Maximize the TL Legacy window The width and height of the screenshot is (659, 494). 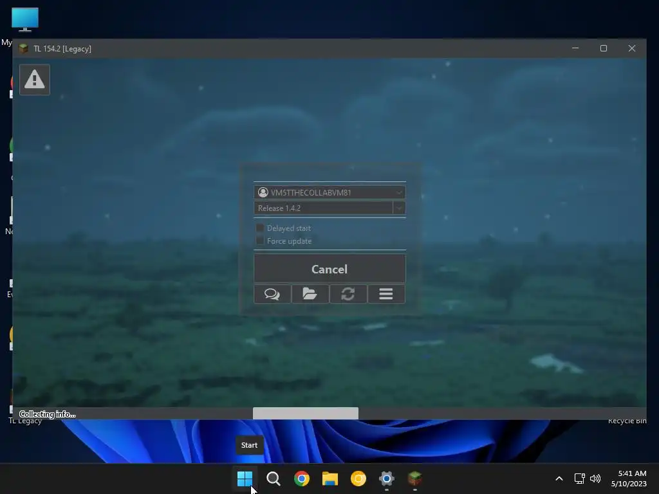[x=604, y=48]
